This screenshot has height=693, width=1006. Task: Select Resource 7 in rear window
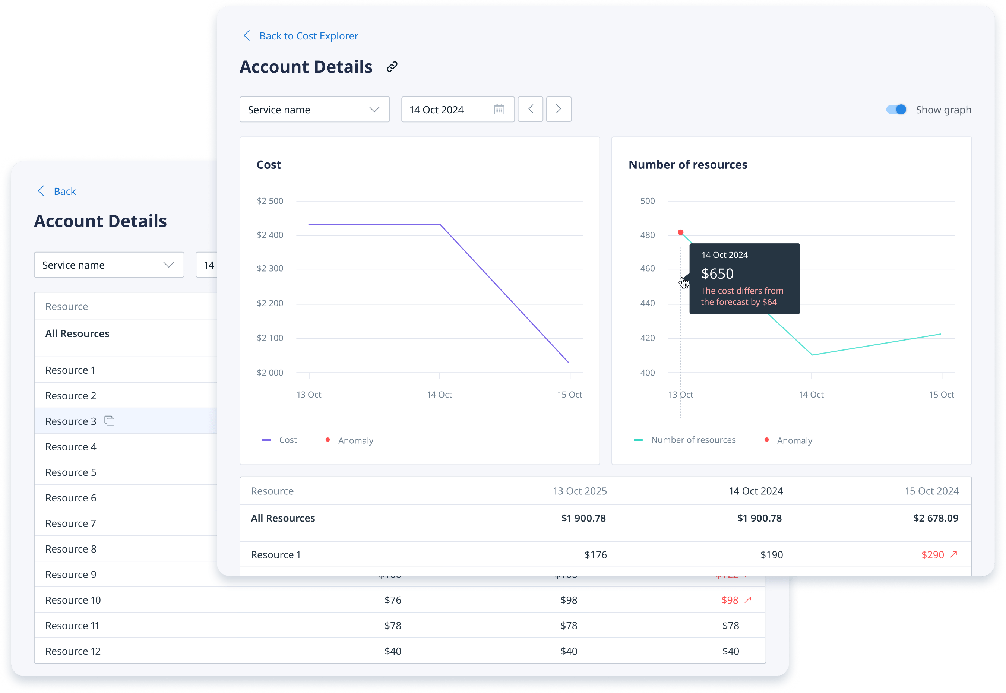pos(126,523)
